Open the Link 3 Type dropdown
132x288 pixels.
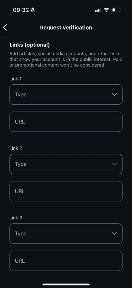point(66,234)
